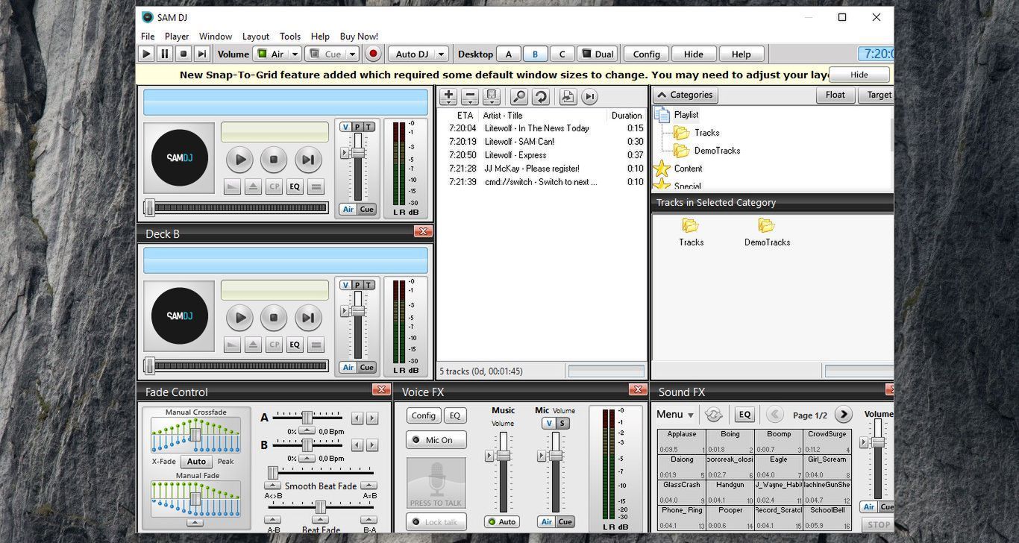Open the Air volume dropdown arrow

tap(295, 54)
